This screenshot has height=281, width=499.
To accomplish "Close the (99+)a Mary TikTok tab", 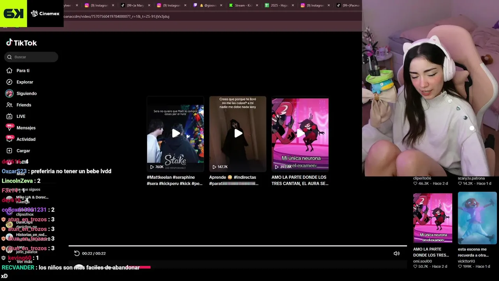I will 149,5.
